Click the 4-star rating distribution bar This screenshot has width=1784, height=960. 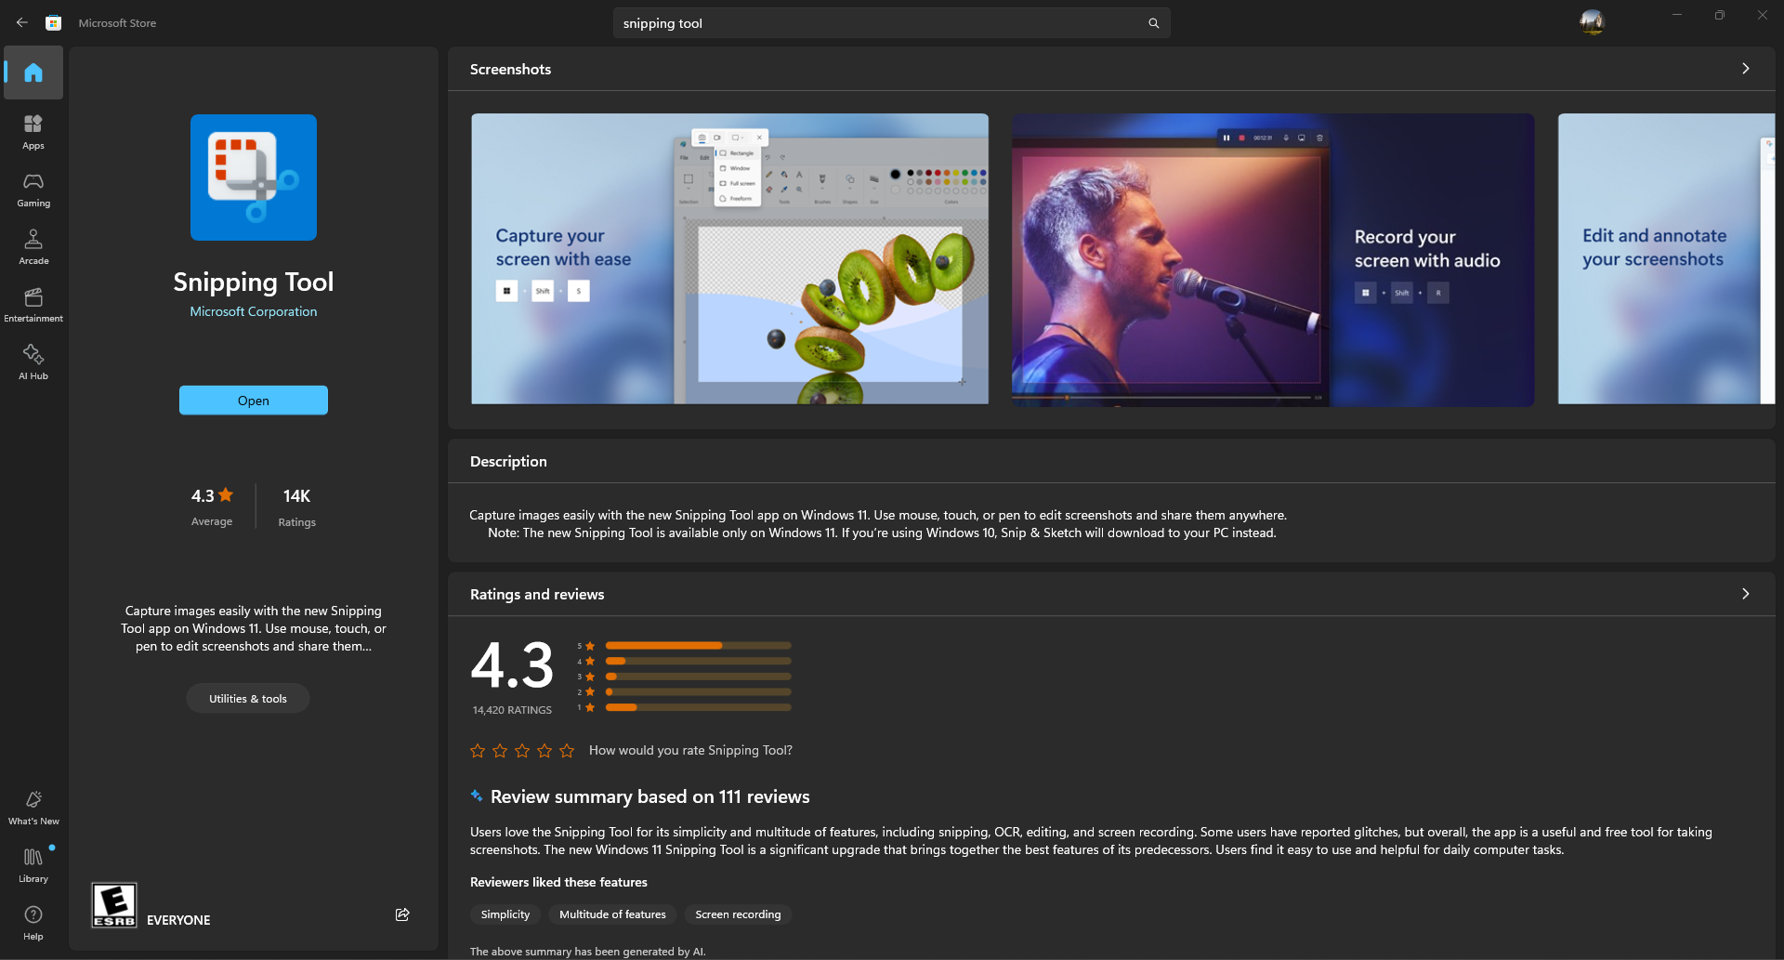pyautogui.click(x=699, y=661)
